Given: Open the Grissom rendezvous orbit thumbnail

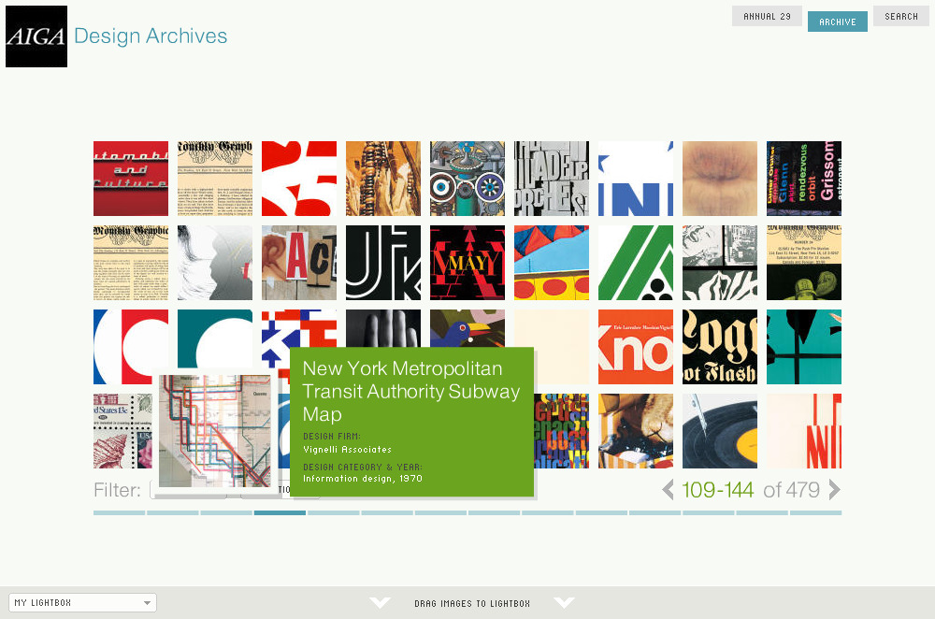Looking at the screenshot, I should click(x=804, y=179).
